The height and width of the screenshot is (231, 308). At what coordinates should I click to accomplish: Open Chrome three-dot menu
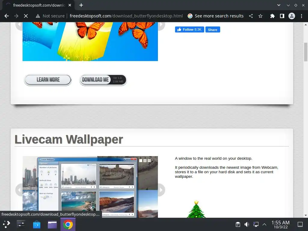(x=301, y=16)
